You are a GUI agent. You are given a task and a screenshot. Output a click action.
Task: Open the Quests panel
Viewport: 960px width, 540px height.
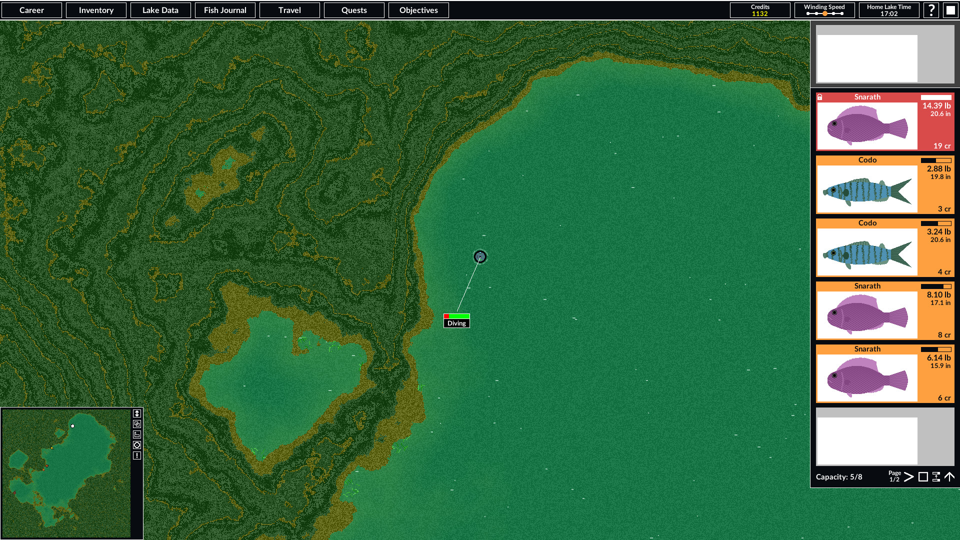pyautogui.click(x=354, y=10)
